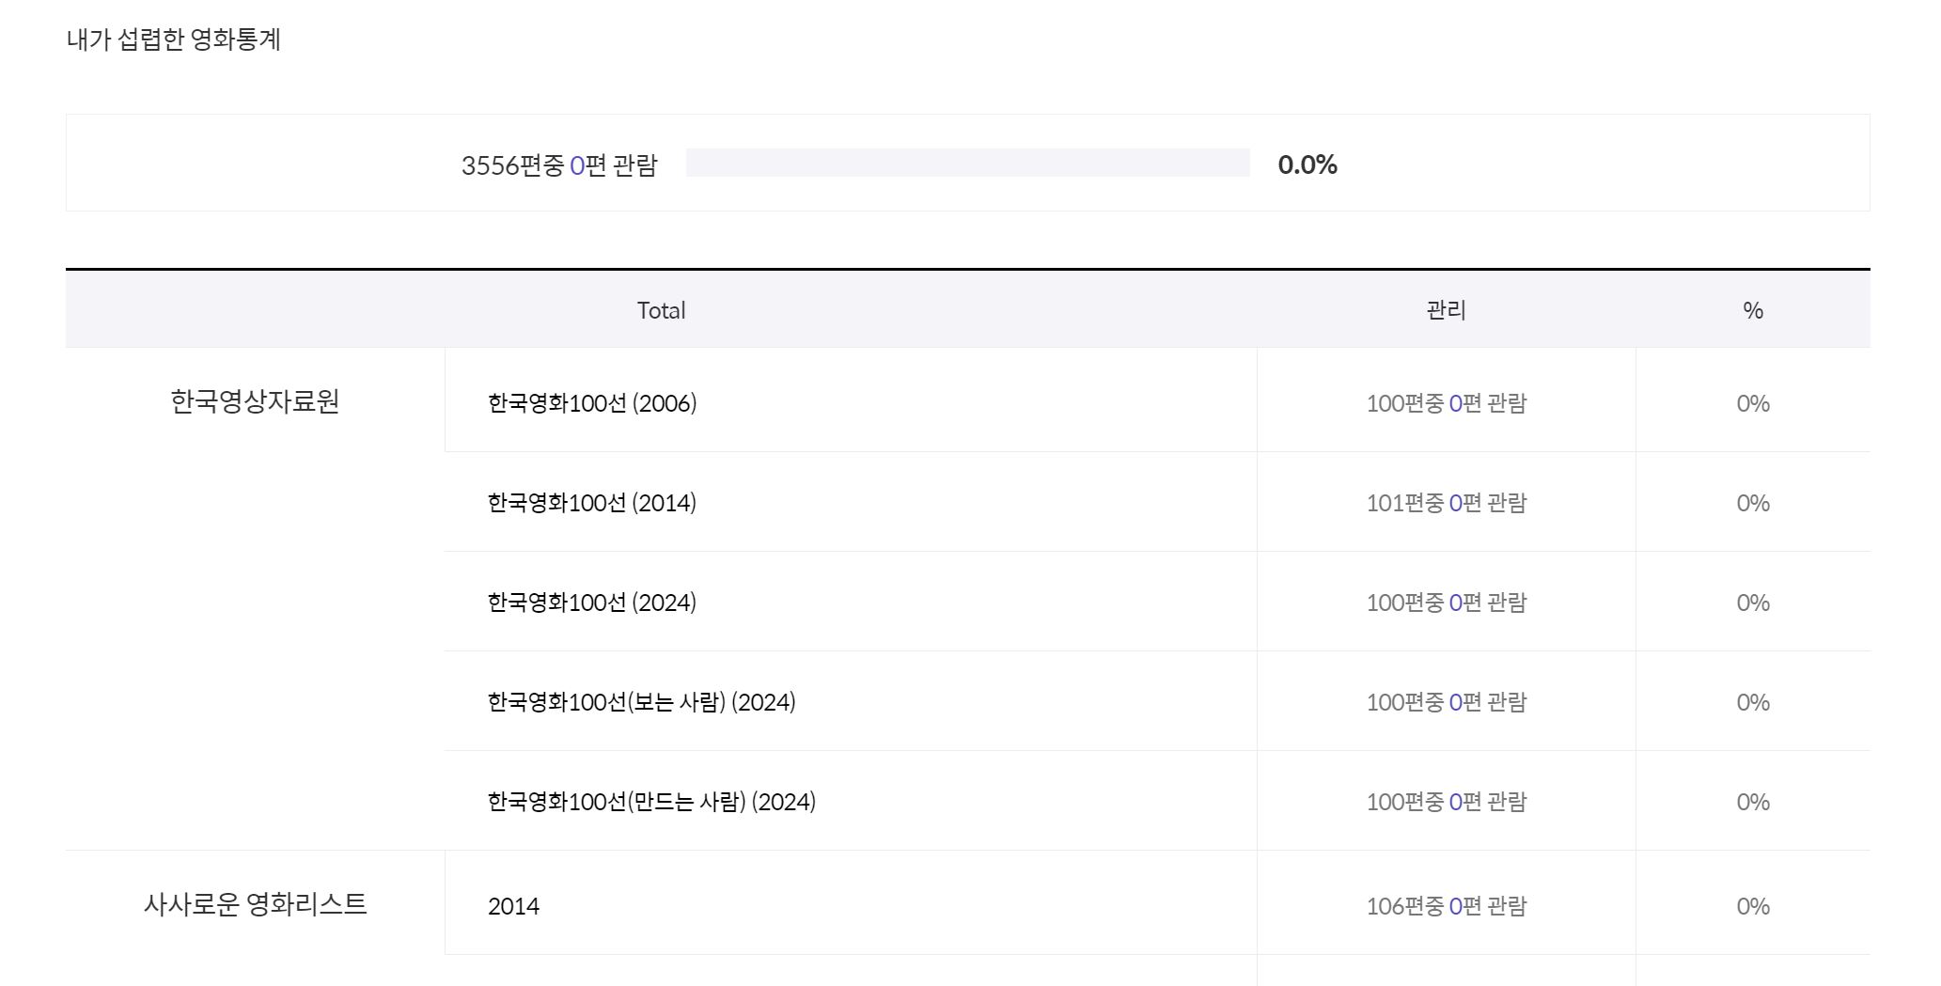Click the % column header
Screen dimensions: 1941x986
point(1753,310)
